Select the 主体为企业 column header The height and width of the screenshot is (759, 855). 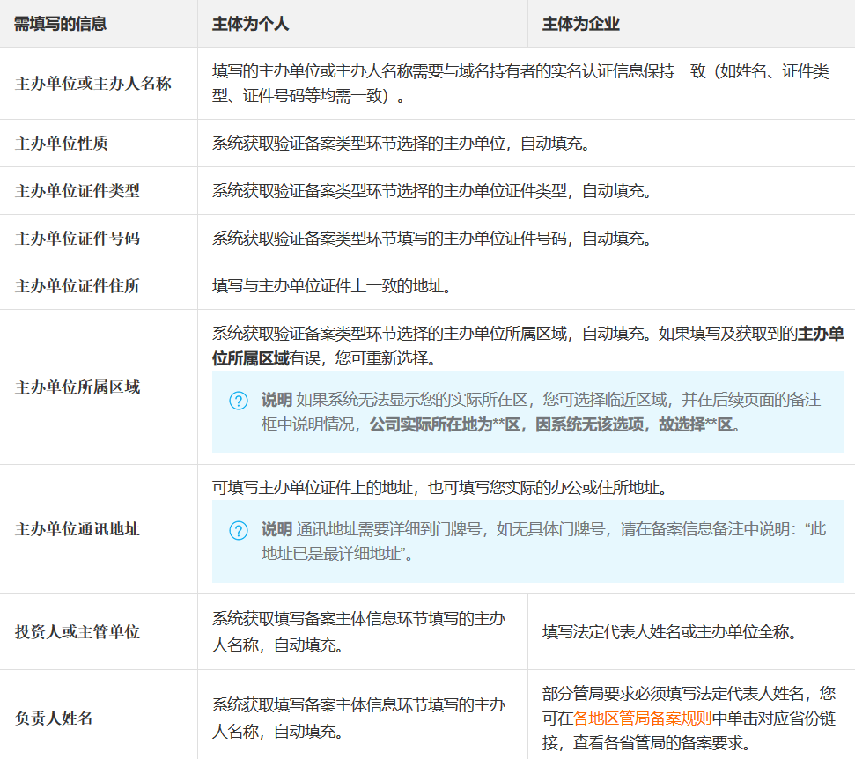click(581, 24)
